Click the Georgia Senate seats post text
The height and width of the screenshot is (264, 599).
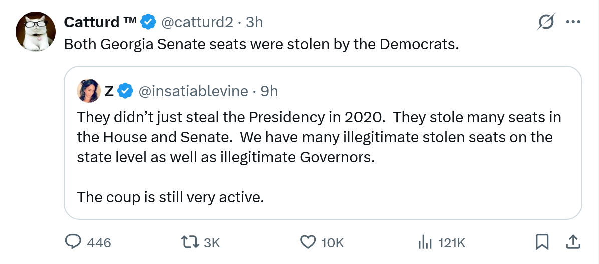pos(261,44)
